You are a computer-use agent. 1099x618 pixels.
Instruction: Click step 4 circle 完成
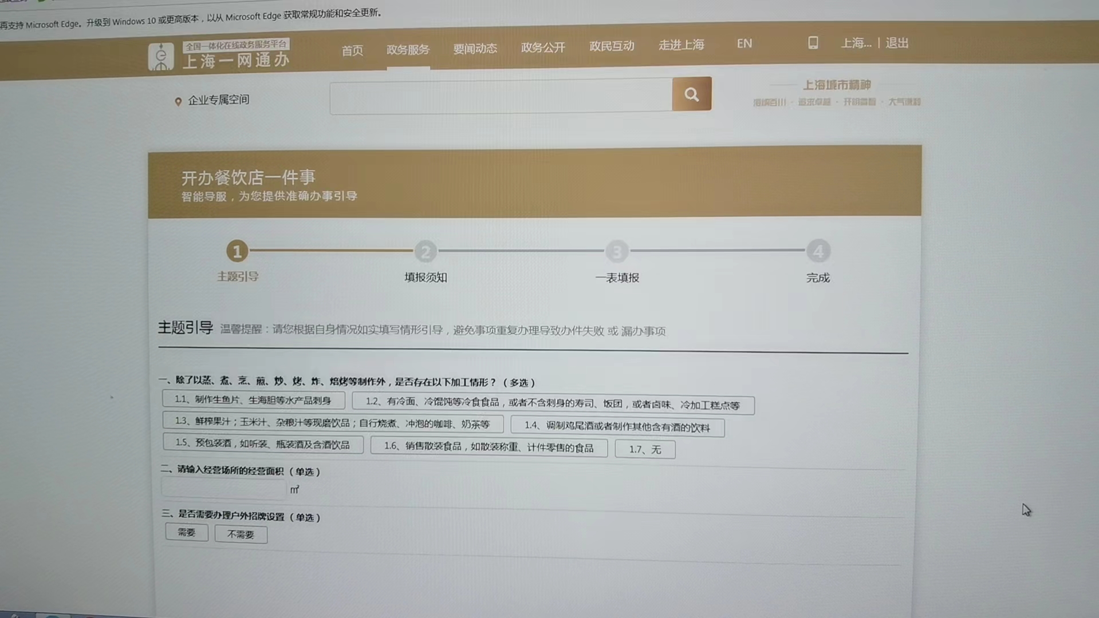click(x=818, y=252)
